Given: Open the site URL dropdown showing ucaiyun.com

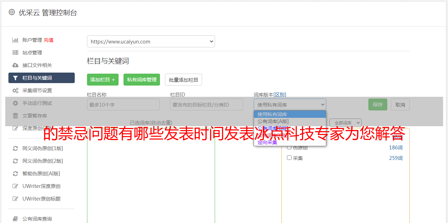Looking at the screenshot, I should tap(151, 41).
